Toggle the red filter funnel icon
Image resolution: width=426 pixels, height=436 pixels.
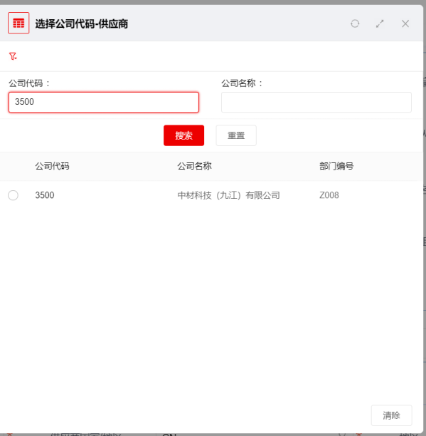tap(13, 56)
